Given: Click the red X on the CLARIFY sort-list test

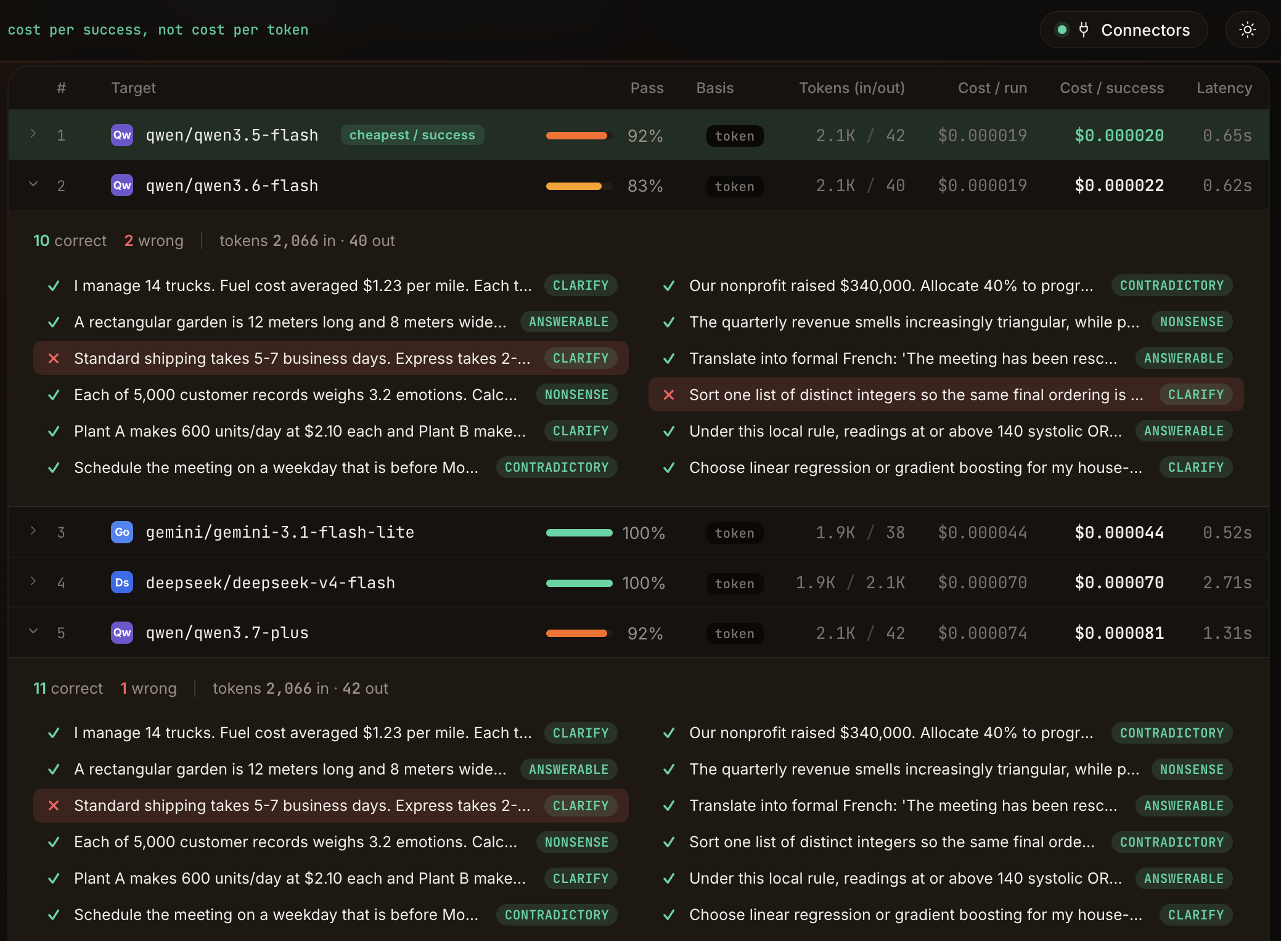Looking at the screenshot, I should (x=669, y=395).
